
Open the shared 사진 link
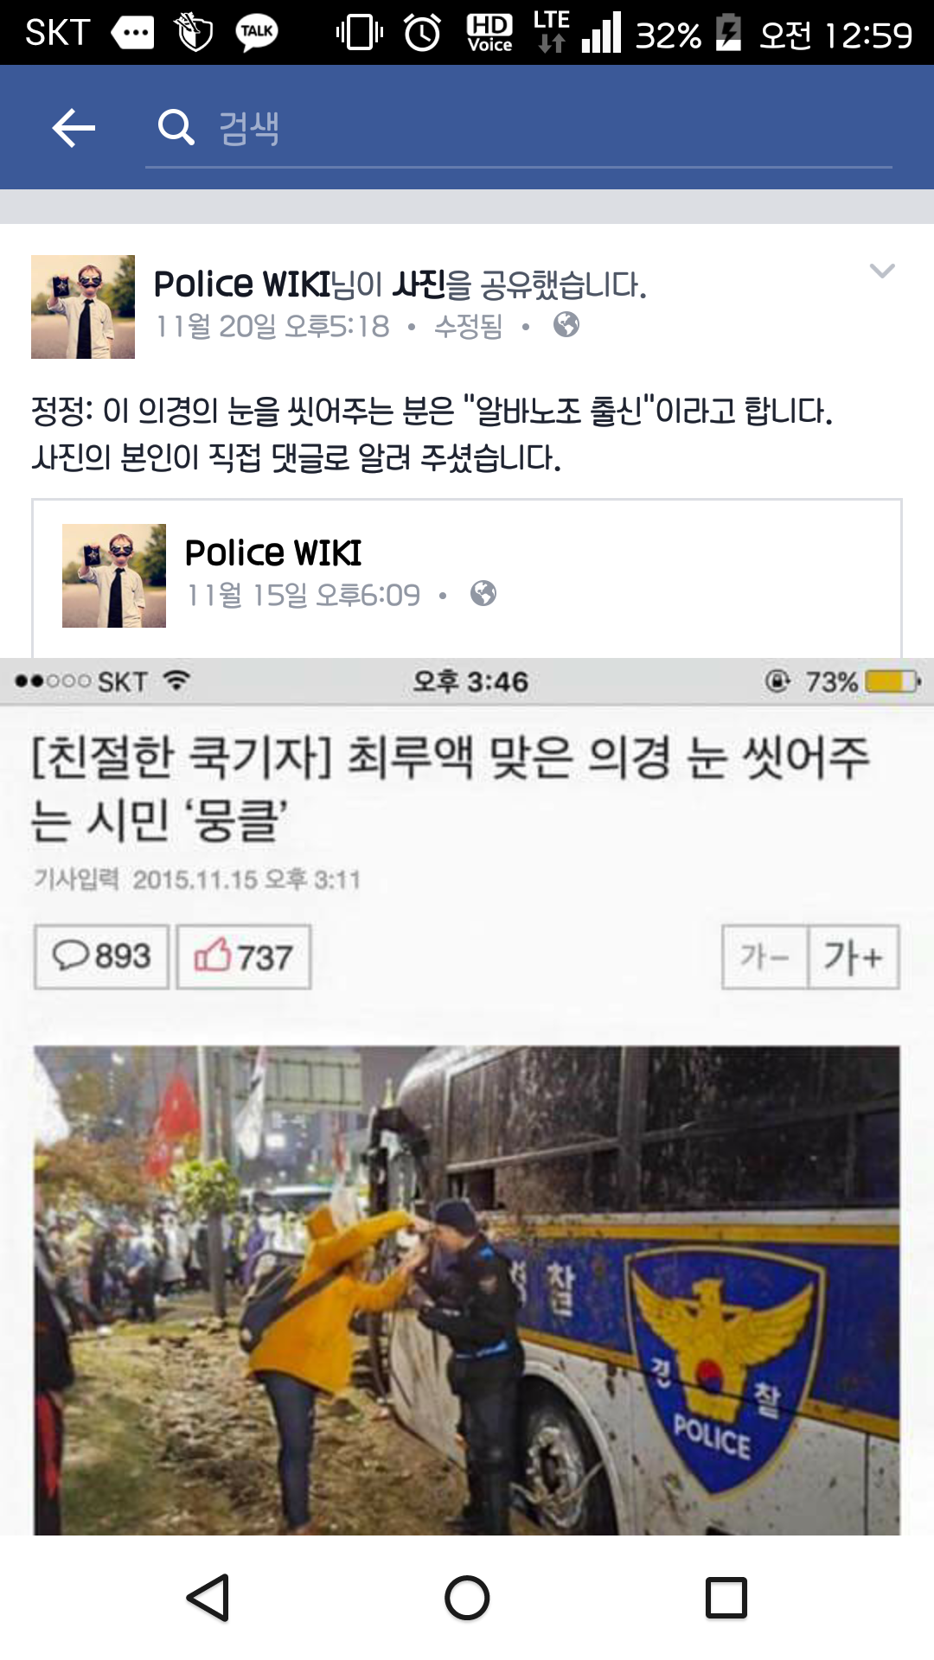tap(419, 284)
